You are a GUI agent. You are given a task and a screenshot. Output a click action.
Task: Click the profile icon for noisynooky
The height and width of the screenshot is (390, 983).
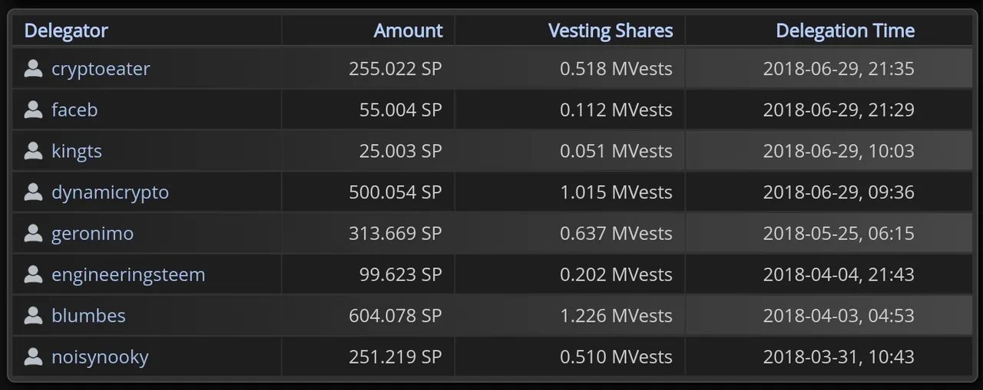[33, 356]
